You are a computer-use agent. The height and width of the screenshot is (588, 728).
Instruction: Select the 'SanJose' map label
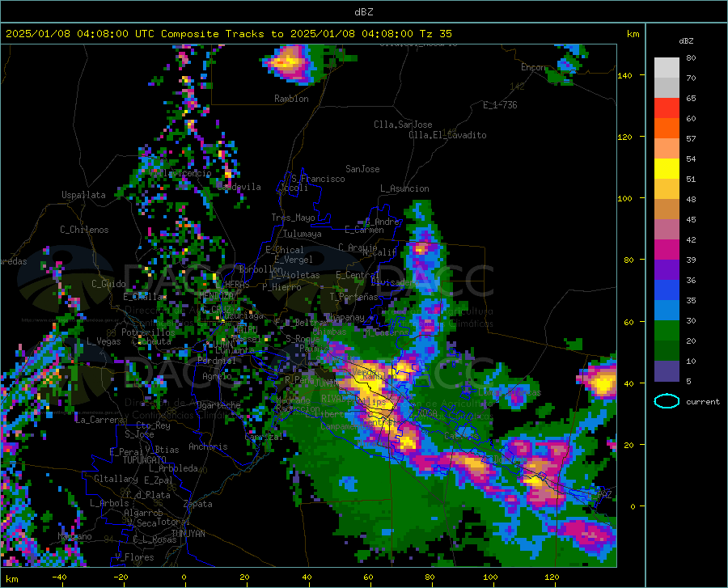[362, 169]
